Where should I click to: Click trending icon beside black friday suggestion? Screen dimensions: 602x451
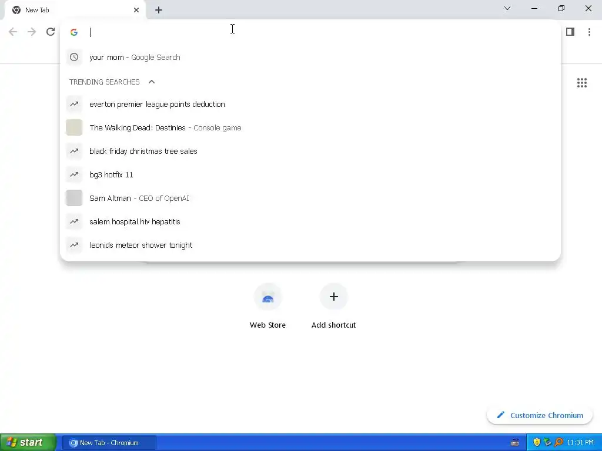point(74,151)
